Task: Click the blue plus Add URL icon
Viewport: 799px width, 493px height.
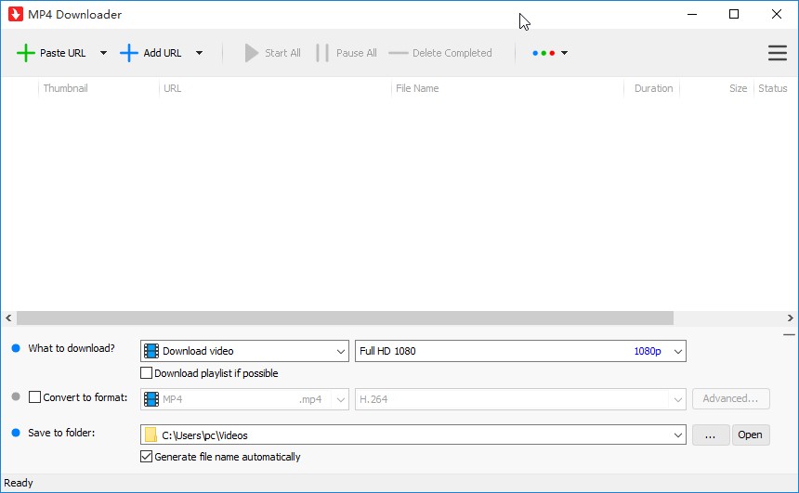Action: tap(129, 53)
